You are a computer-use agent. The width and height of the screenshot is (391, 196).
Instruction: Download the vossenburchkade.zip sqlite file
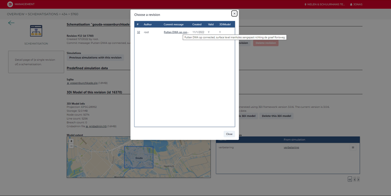click(82, 83)
